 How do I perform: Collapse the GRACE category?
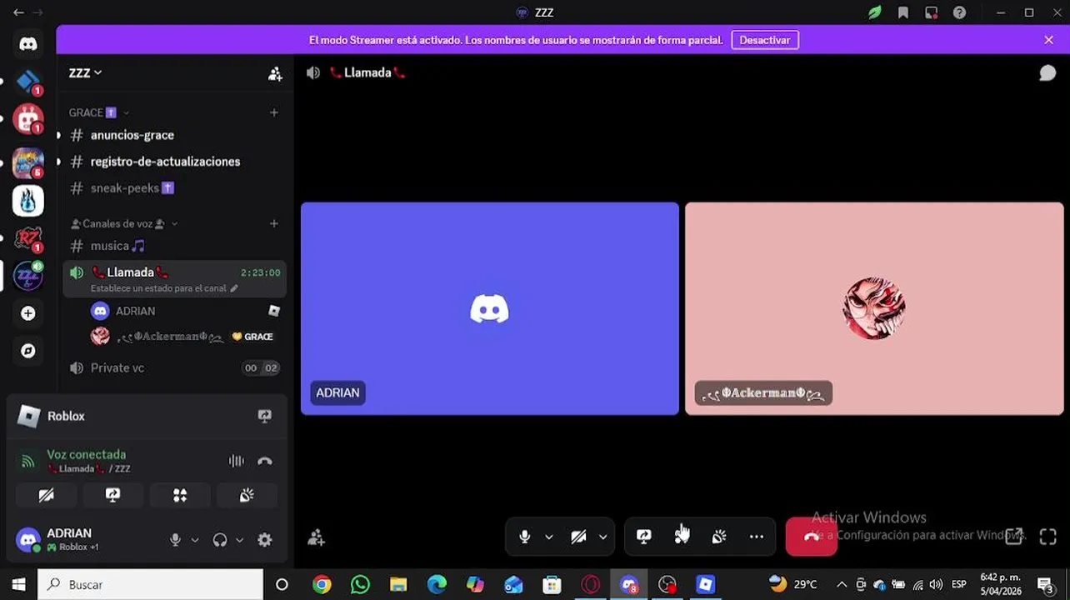[x=99, y=112]
